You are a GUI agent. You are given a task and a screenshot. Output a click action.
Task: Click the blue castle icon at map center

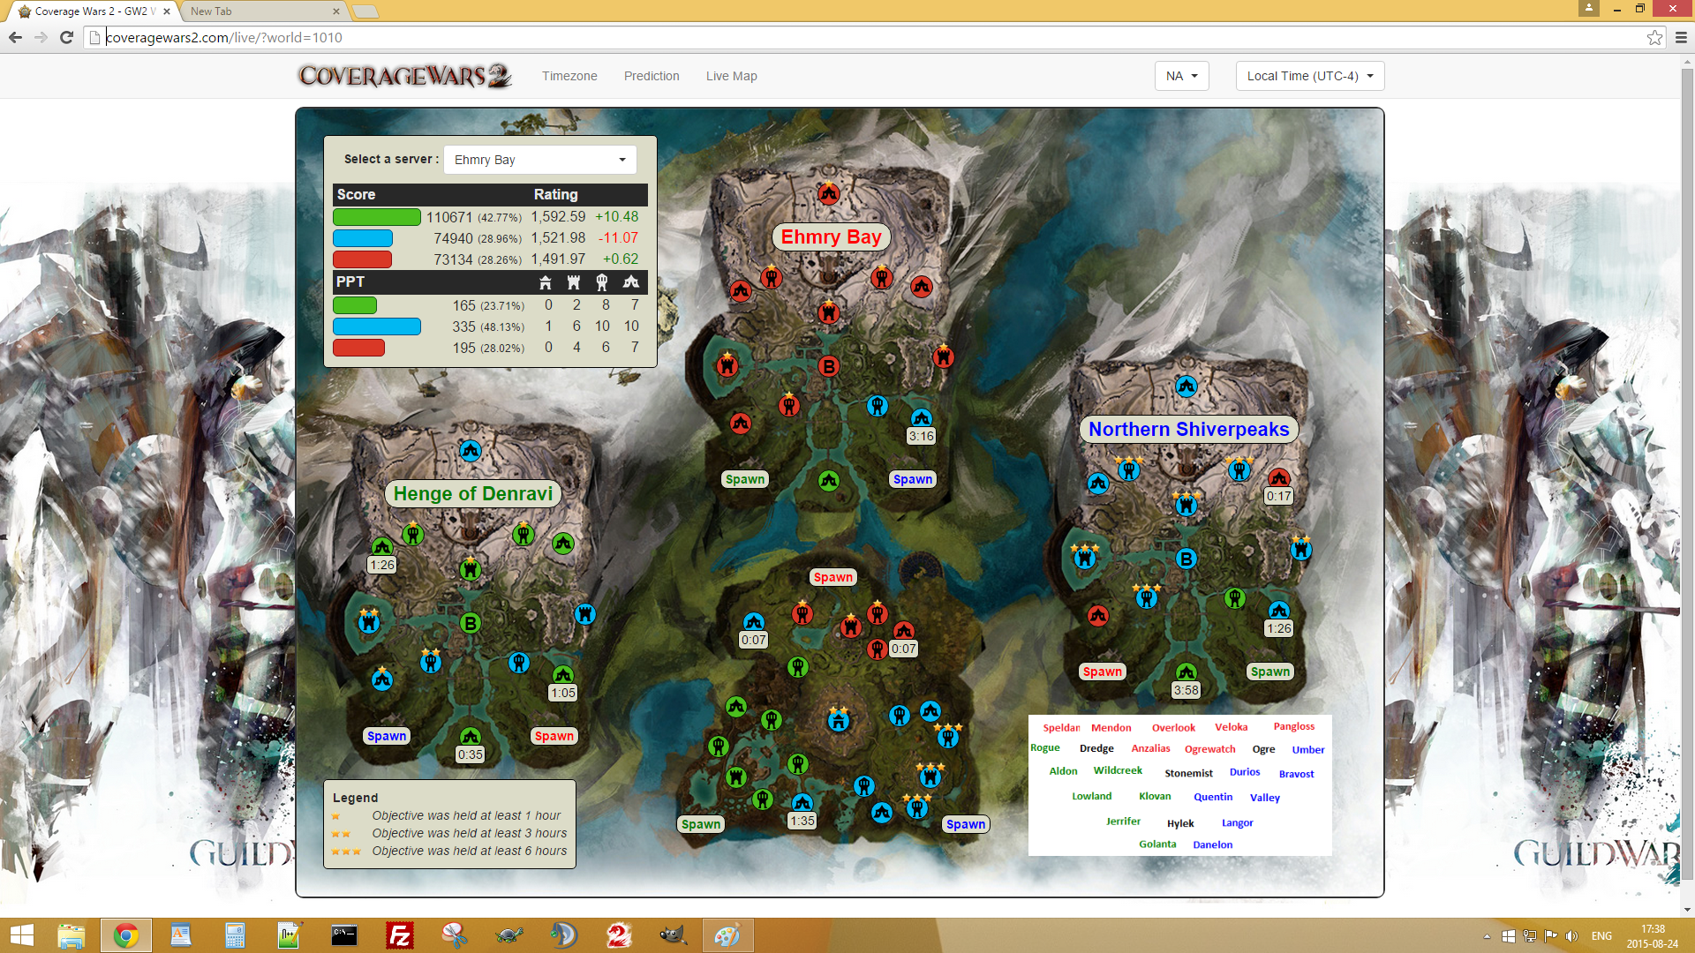pos(838,719)
